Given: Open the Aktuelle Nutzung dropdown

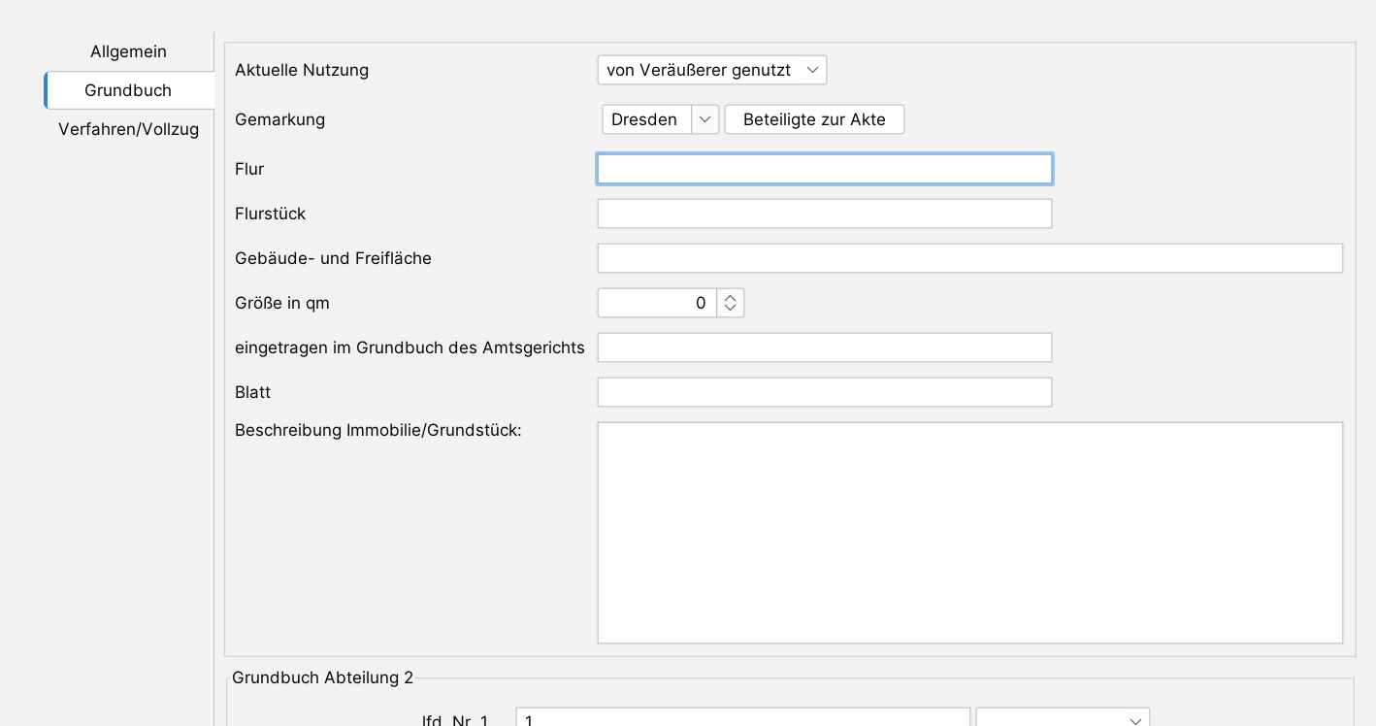Looking at the screenshot, I should pos(711,70).
